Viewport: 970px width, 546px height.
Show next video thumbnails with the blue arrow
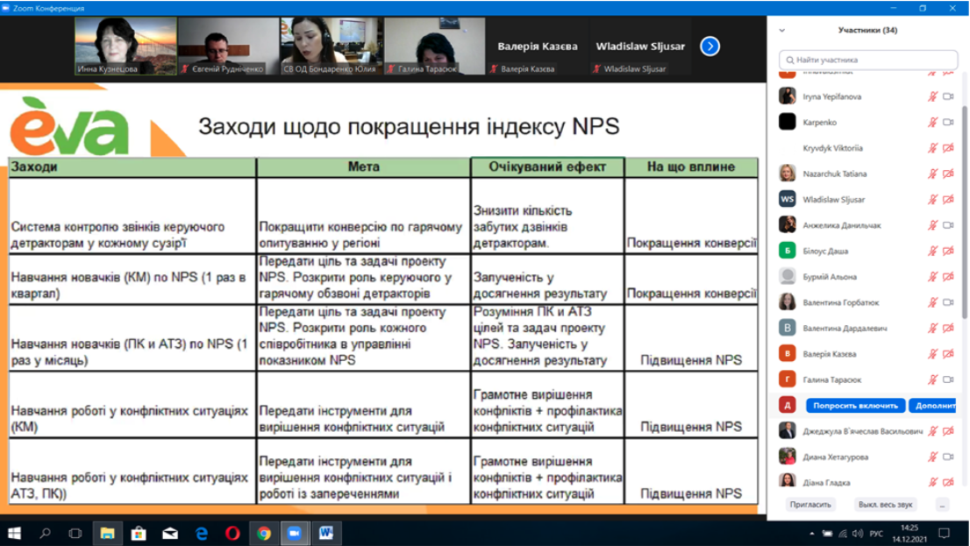[710, 46]
